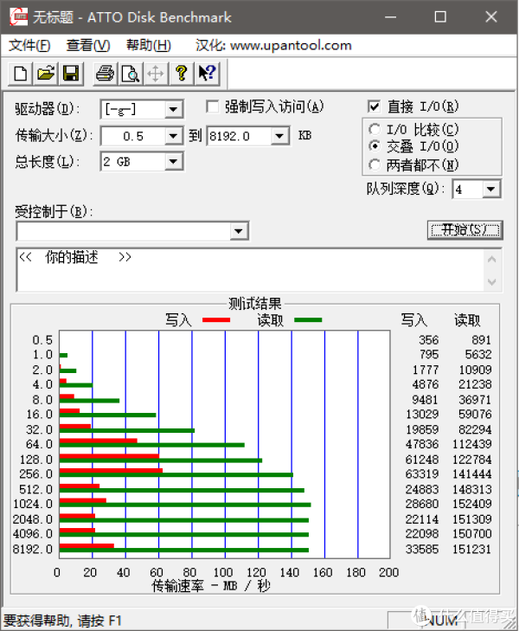Click the 读取 column header above values
This screenshot has width=519, height=631.
(467, 320)
